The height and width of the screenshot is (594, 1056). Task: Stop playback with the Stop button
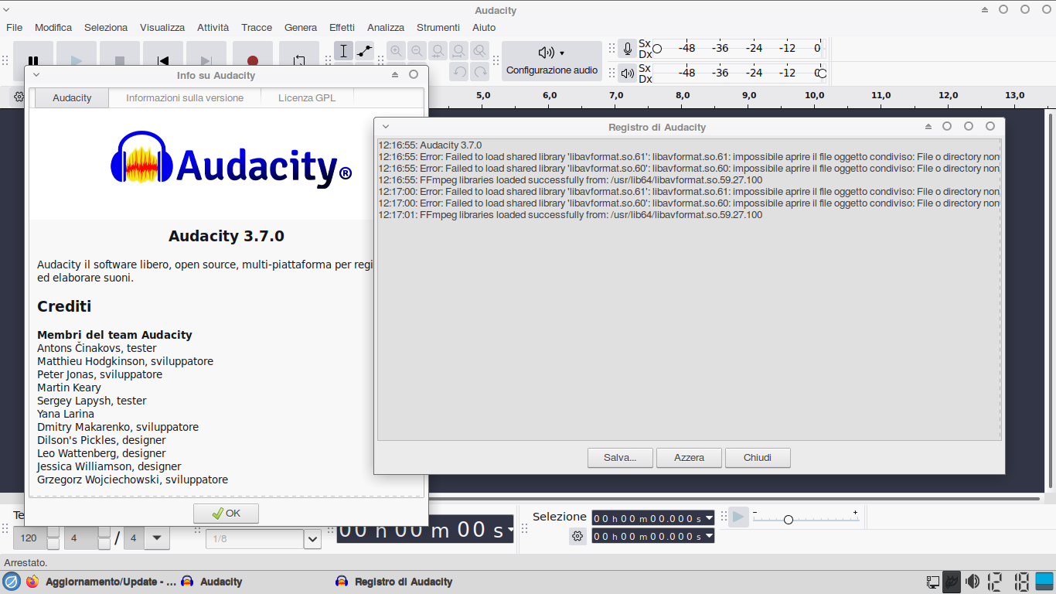coord(120,54)
